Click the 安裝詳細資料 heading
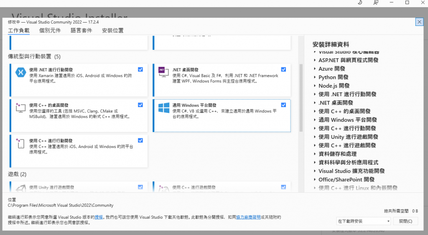Viewport: 428px width, 235px height. point(331,44)
